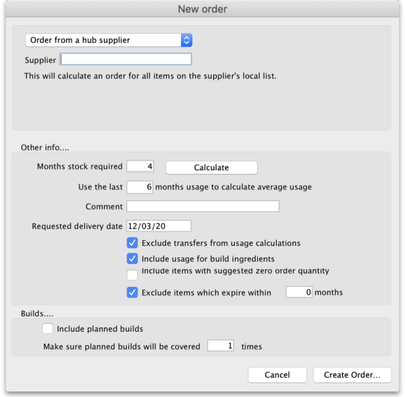Toggle 'Exclude items which expire within' checkbox
The height and width of the screenshot is (397, 405).
(132, 293)
